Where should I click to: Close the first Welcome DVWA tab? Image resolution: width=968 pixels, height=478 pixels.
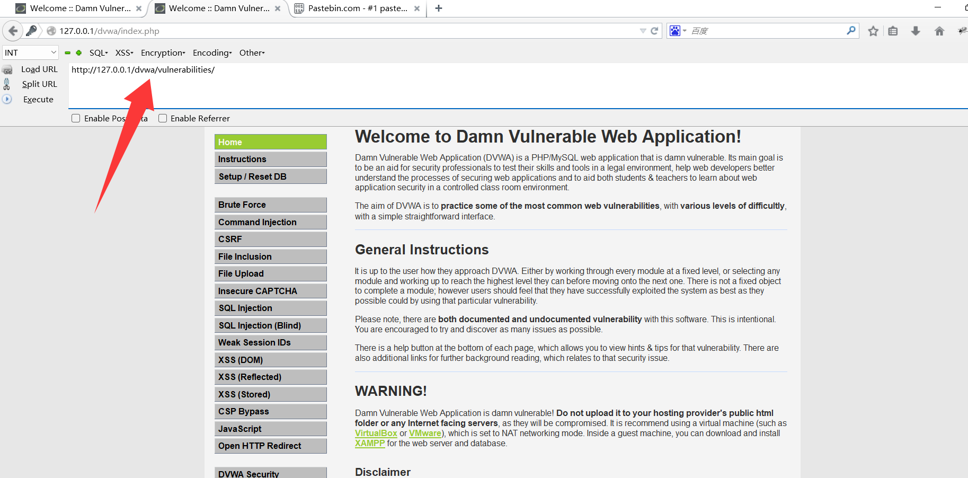pos(139,8)
